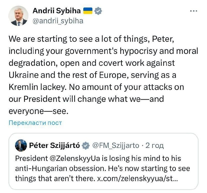Screen dimensions: 207x193
Task: Open the quoted post's 'anti-Hungarian obsession' text
Action: click(61, 169)
